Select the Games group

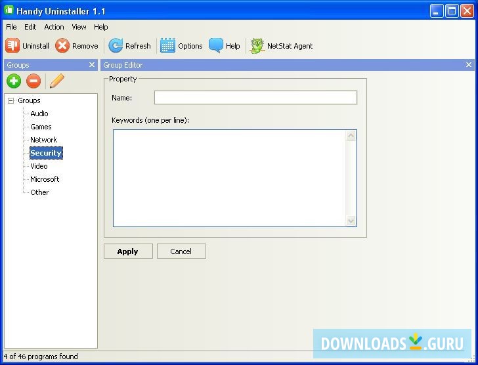pyautogui.click(x=41, y=127)
